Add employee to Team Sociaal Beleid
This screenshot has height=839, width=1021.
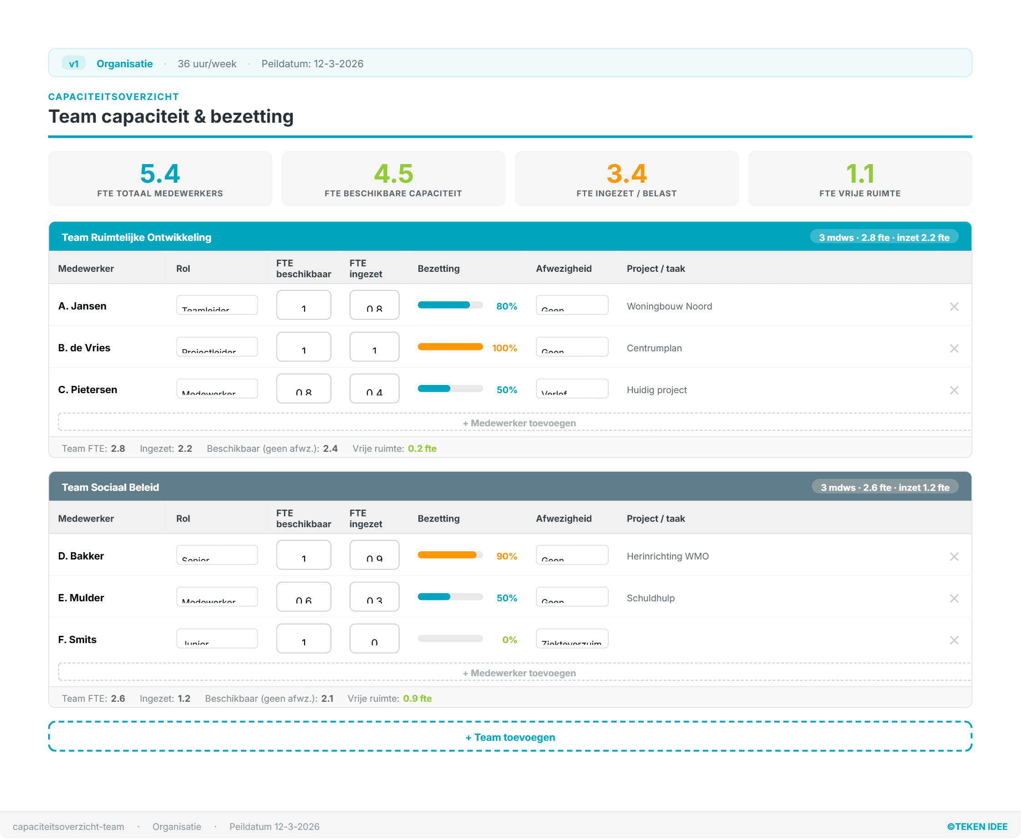[519, 673]
